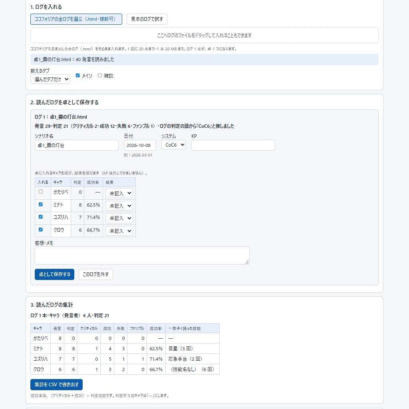Viewport: 409px width, 409px height.
Task: Click the ファンブル column header in summary table
Action: coord(137,328)
